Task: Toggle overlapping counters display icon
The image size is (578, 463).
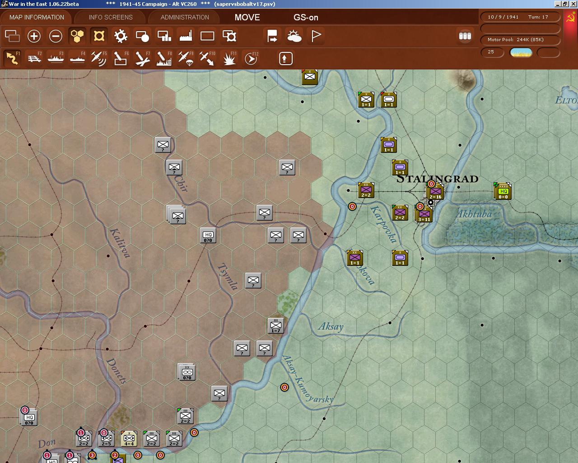Action: [x=12, y=36]
